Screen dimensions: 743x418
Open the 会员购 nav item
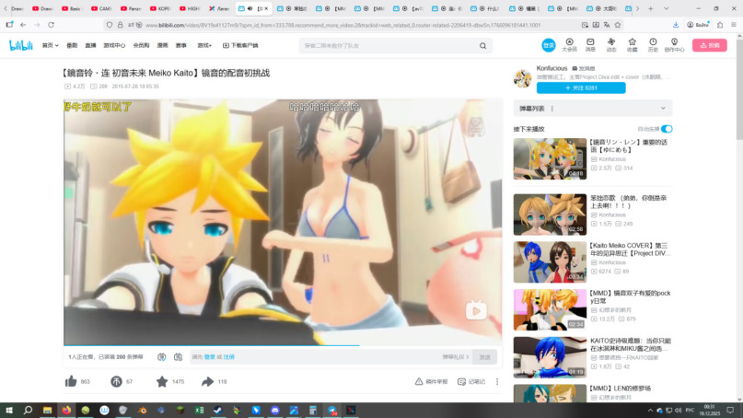coord(141,45)
